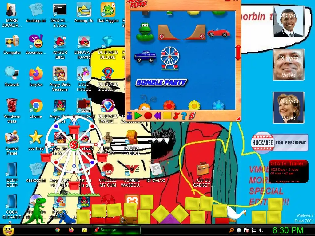Select the desktop.ini icon next to 2PACAL
The height and width of the screenshot is (236, 315).
(x=36, y=12)
